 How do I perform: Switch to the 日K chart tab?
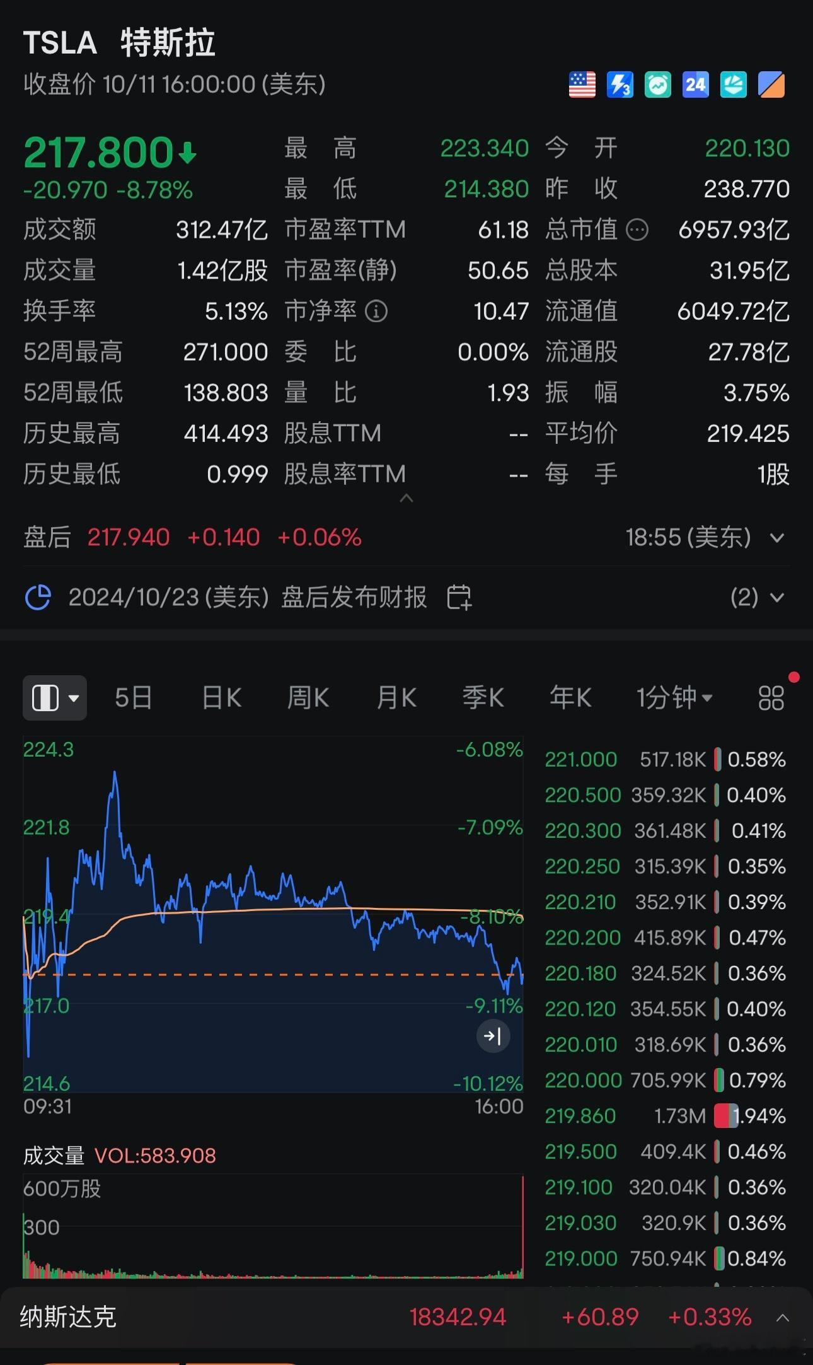pos(221,698)
